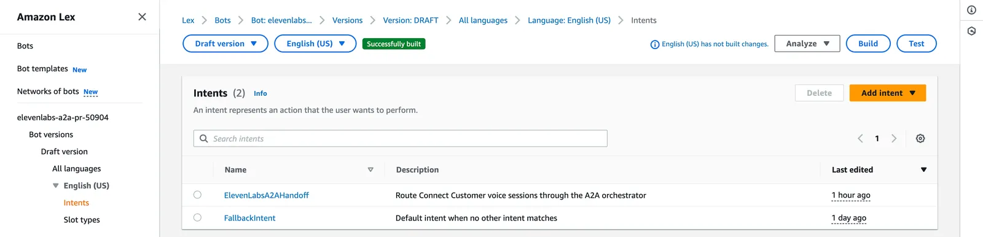Select FallbackIntent radio button

pyautogui.click(x=197, y=217)
